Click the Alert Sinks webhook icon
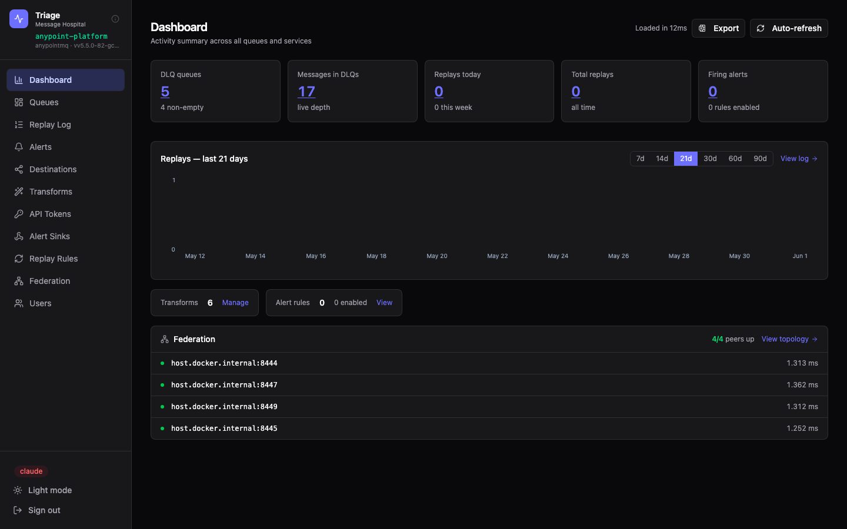 (x=19, y=236)
